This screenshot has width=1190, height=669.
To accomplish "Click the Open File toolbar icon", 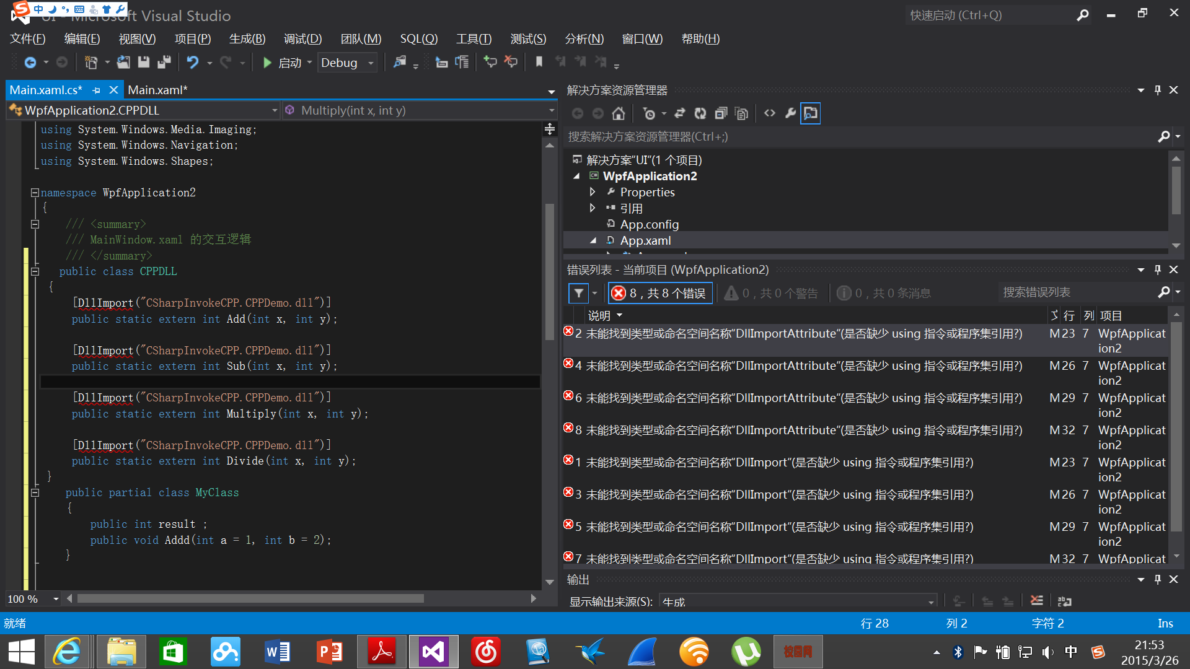I will coord(123,63).
